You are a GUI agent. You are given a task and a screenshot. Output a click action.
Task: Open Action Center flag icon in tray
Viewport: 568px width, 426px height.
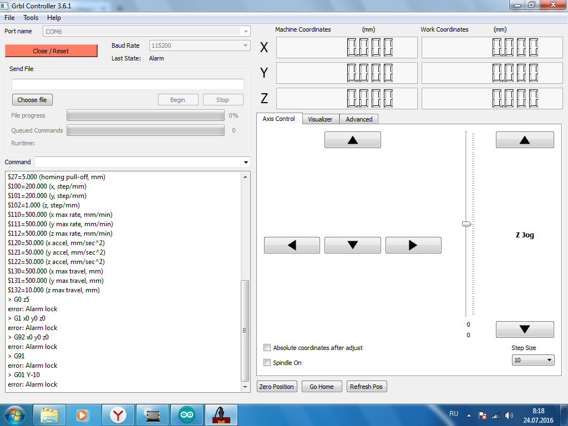482,415
